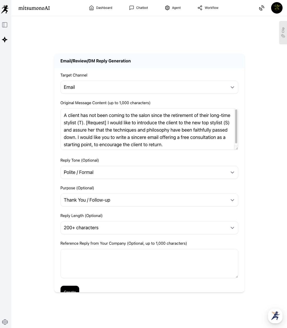Toggle the sidebar panel icon
287x328 pixels.
pos(5,25)
